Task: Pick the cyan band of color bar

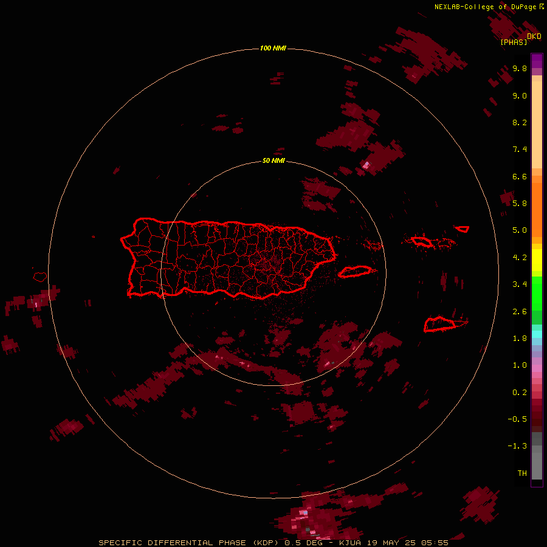Action: coord(537,334)
